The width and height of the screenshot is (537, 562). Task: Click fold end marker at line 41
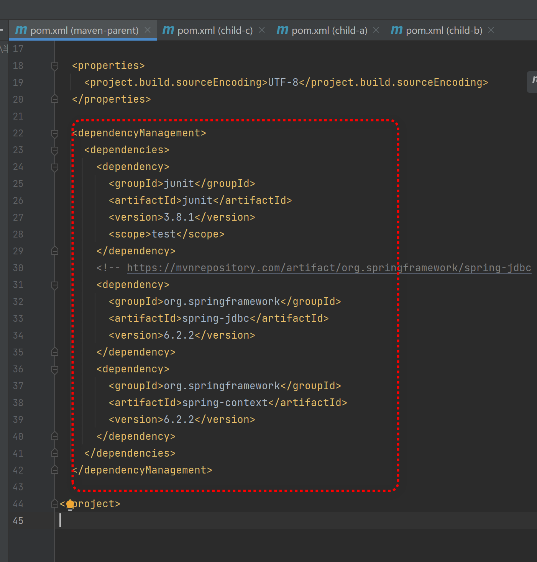coord(55,453)
